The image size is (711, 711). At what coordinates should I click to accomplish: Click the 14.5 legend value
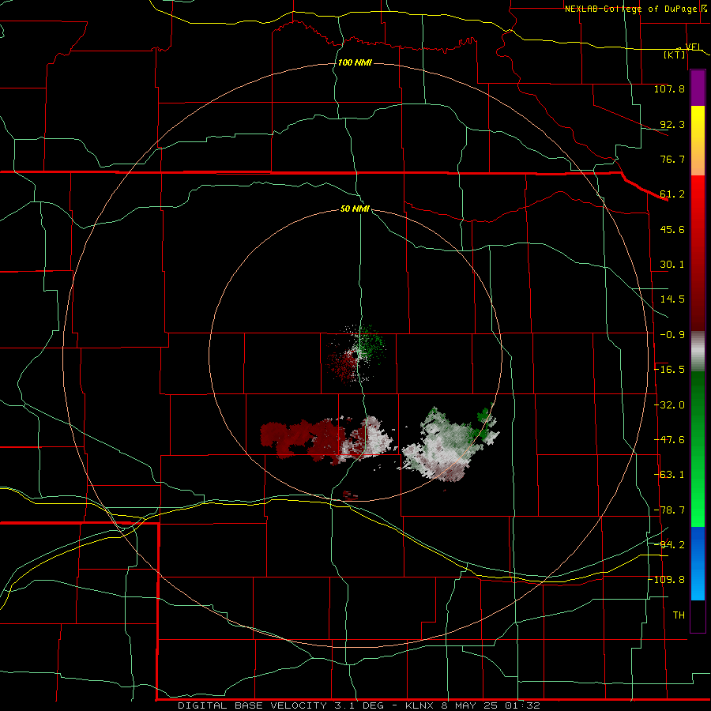(x=672, y=299)
